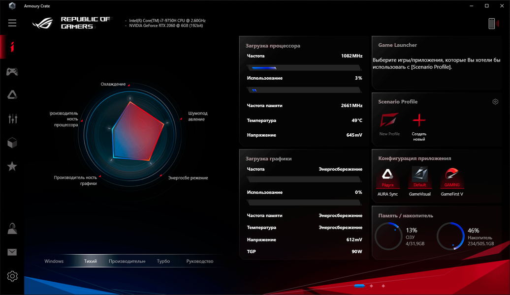Open the user profile sidebar icon
The width and height of the screenshot is (510, 295).
pos(12,229)
